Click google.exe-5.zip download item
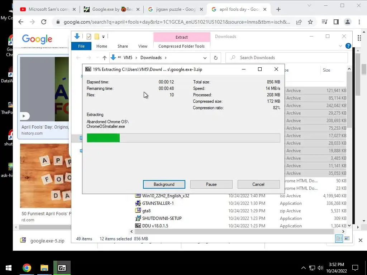Screen dimensions: 367x275 47,241
